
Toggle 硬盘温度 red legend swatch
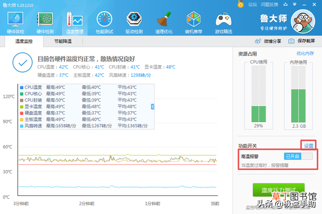[22, 113]
